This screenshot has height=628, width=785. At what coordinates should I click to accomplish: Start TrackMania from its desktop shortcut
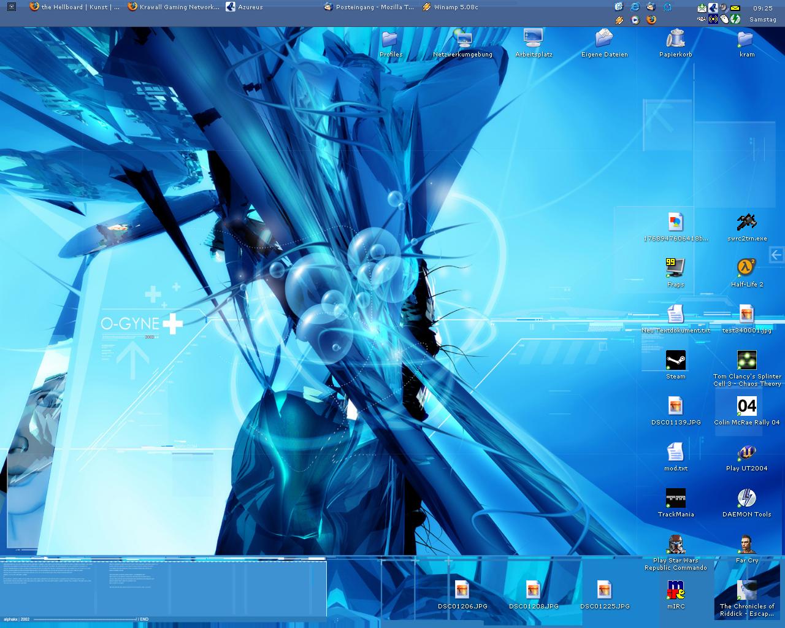[x=675, y=499]
